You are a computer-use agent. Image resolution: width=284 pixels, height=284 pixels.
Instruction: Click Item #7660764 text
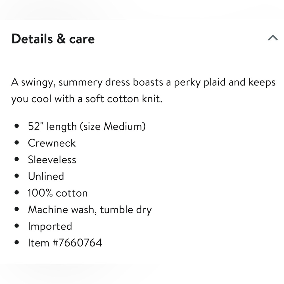point(65,243)
